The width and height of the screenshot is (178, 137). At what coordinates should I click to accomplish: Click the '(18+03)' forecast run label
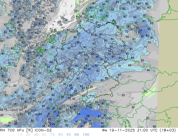coord(168,130)
